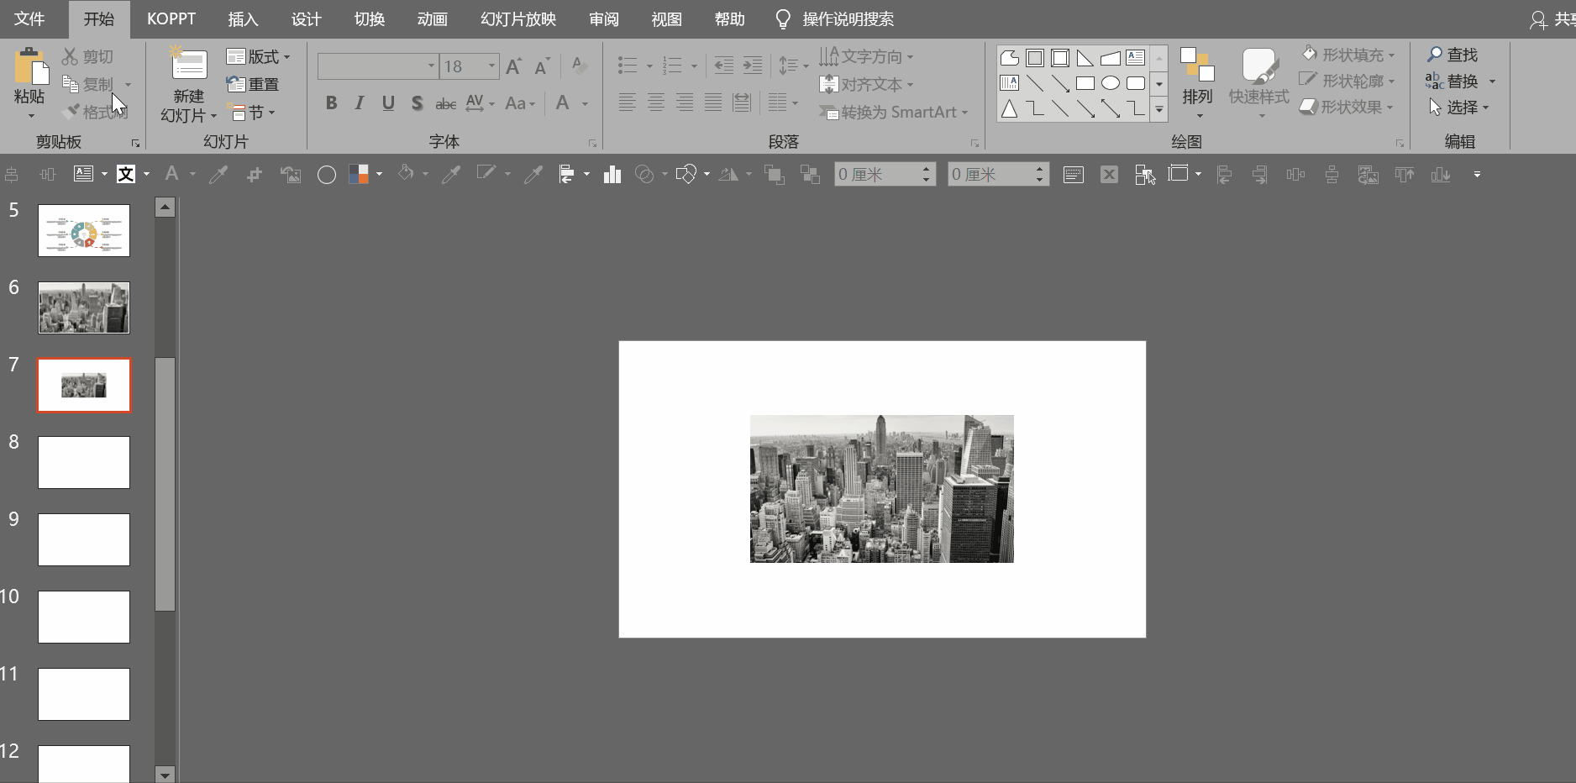Click the Find (查找) button
This screenshot has height=783, width=1576.
pyautogui.click(x=1453, y=55)
